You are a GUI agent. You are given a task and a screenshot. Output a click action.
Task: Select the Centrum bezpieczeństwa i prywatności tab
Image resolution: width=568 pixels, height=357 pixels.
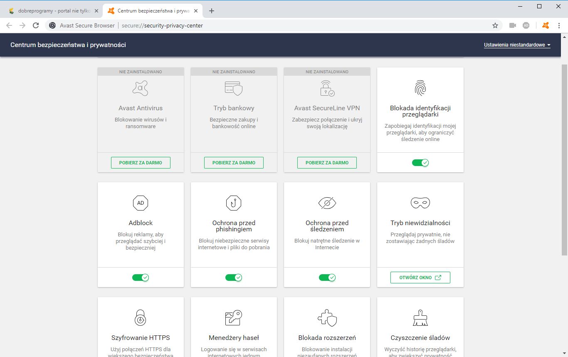pyautogui.click(x=153, y=11)
